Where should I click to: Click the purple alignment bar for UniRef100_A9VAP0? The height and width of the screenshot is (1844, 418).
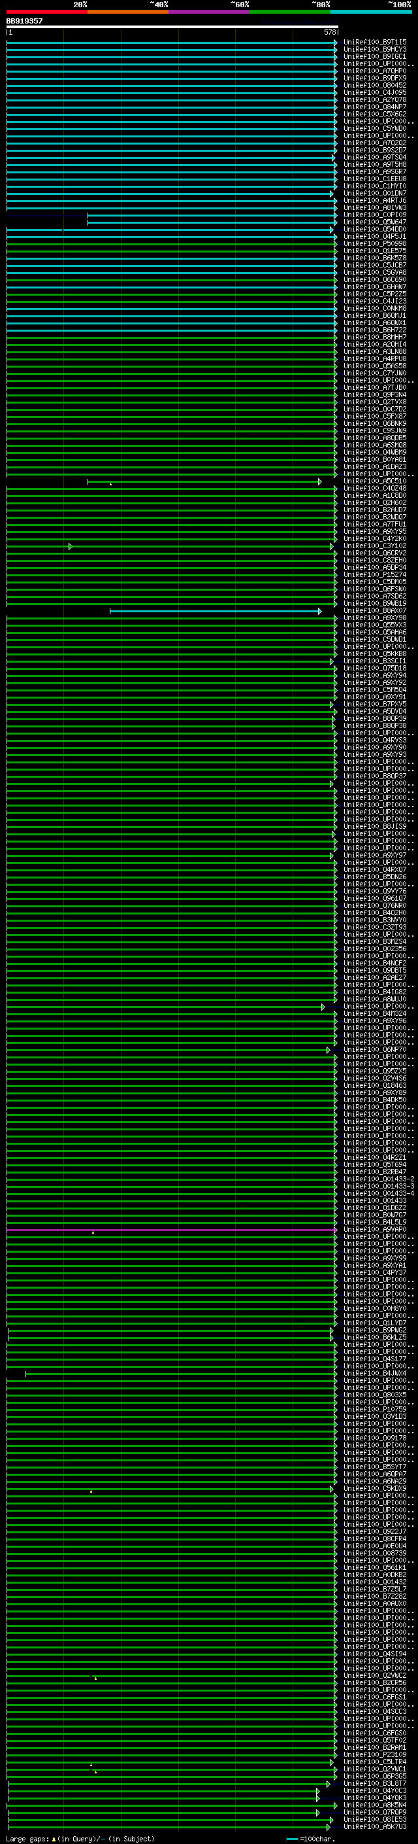[172, 1230]
